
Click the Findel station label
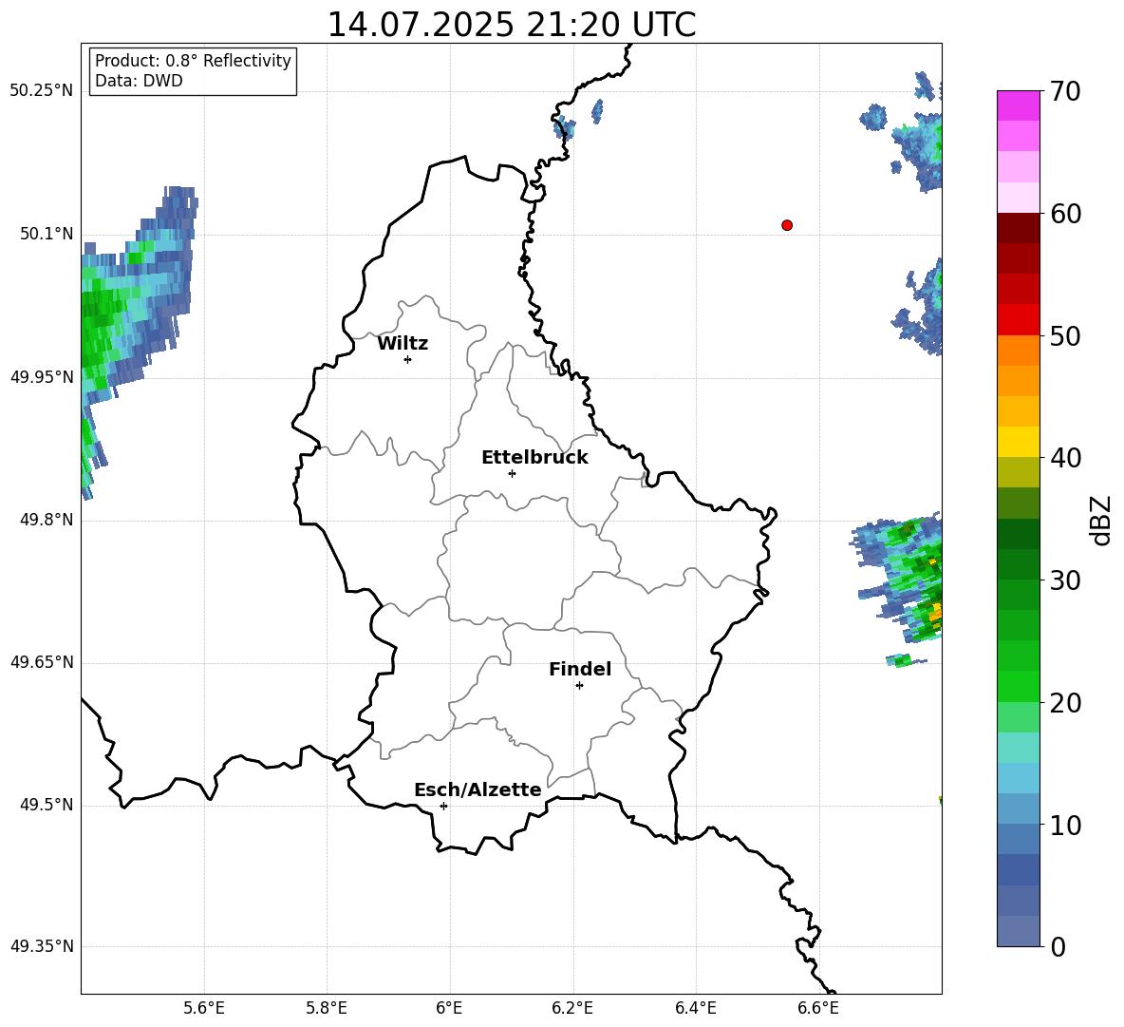pyautogui.click(x=580, y=669)
